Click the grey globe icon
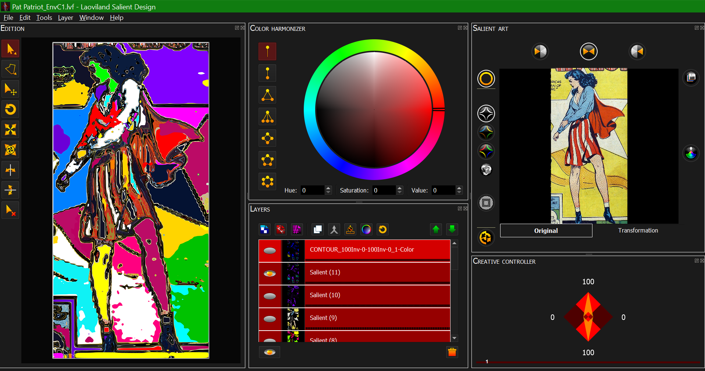 tap(486, 170)
